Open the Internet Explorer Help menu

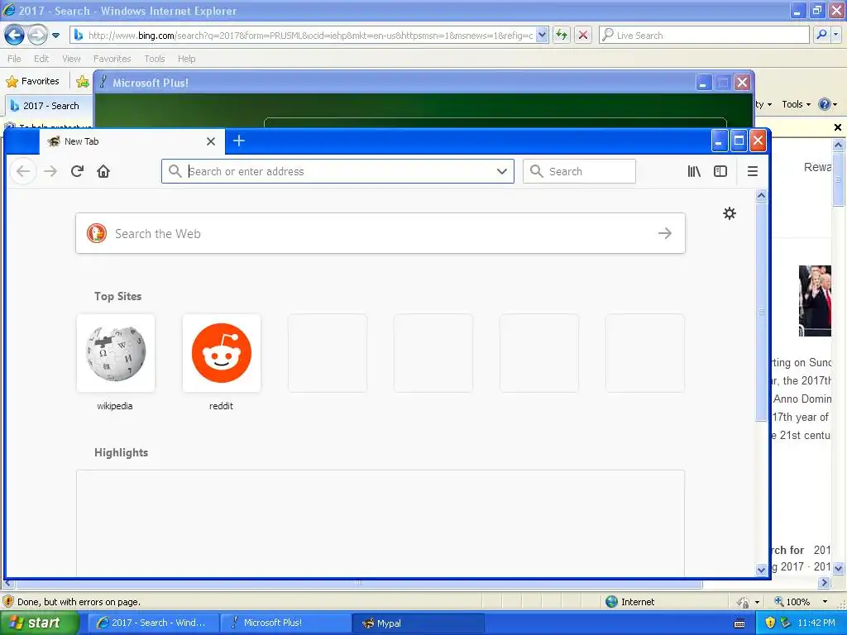point(186,59)
